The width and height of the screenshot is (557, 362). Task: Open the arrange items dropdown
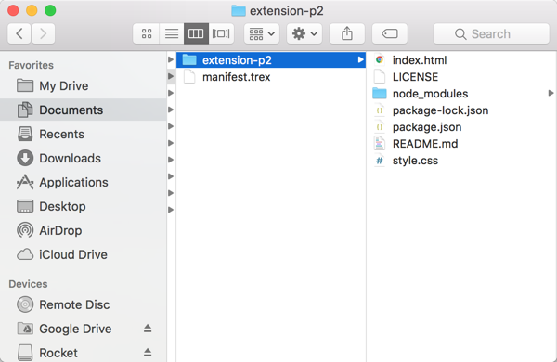pyautogui.click(x=262, y=33)
